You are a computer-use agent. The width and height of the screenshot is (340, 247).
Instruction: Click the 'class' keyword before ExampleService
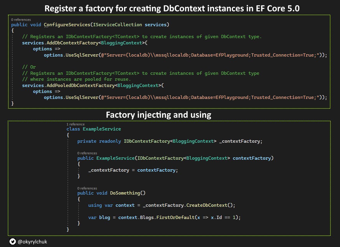coord(73,129)
